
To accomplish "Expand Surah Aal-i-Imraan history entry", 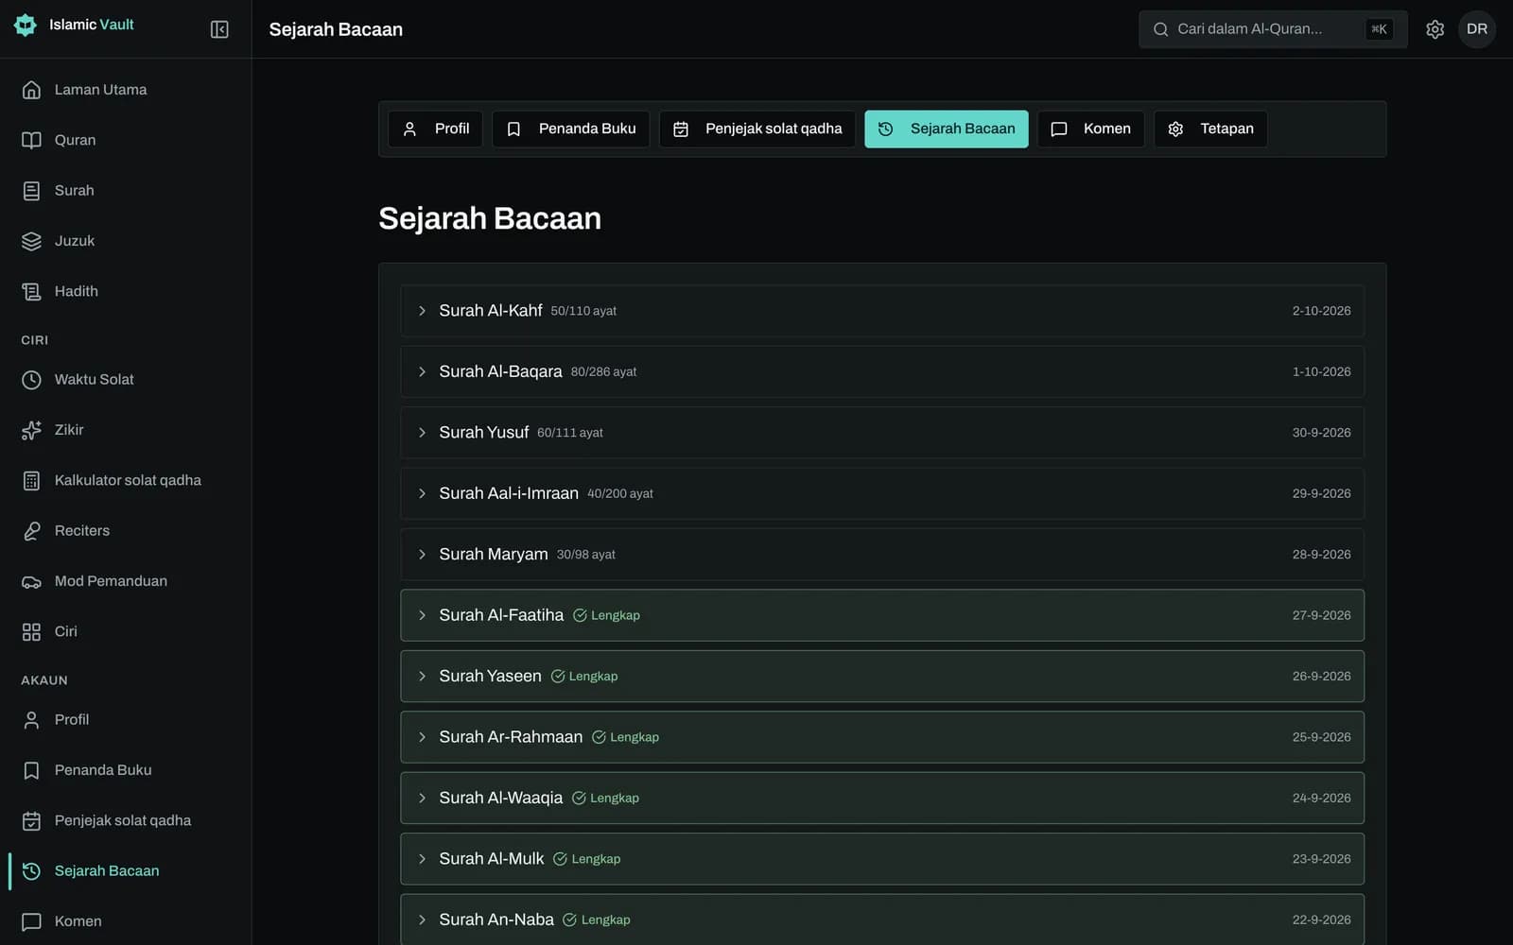I will pos(882,493).
